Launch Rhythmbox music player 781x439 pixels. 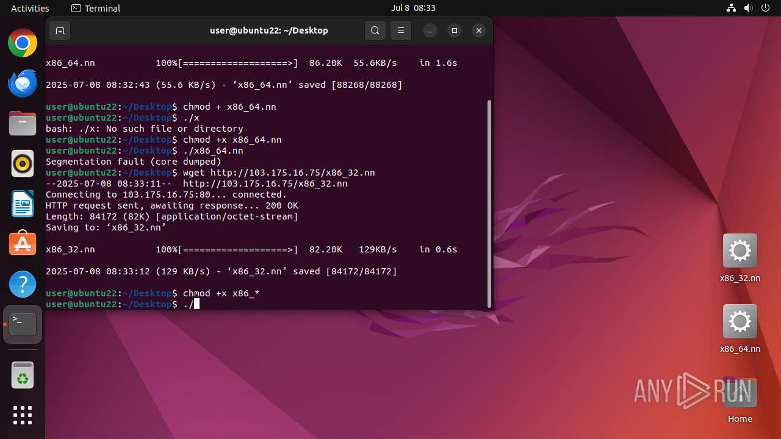23,164
